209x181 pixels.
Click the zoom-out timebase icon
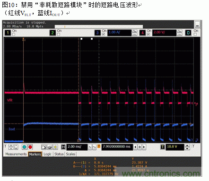pyautogui.click(x=90, y=147)
